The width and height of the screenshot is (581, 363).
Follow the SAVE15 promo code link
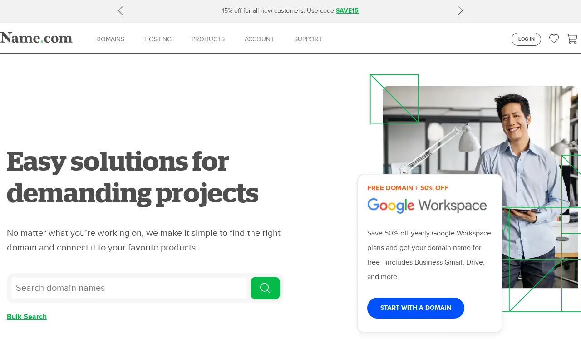point(347,11)
